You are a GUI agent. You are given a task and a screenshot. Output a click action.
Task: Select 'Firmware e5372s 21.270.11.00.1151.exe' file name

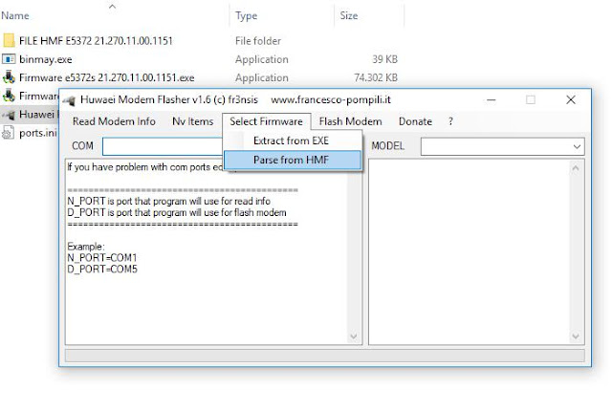pos(106,78)
